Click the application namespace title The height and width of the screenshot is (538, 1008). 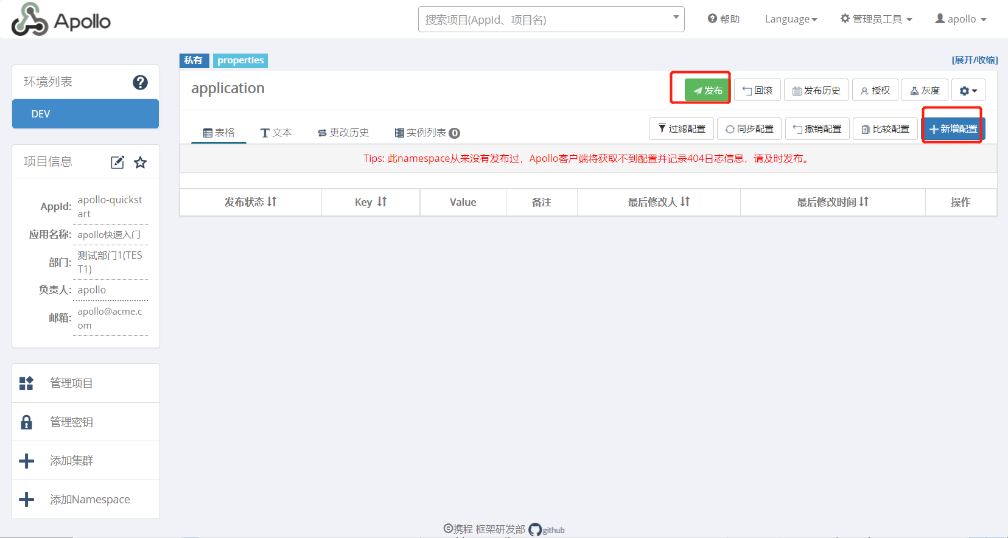228,88
